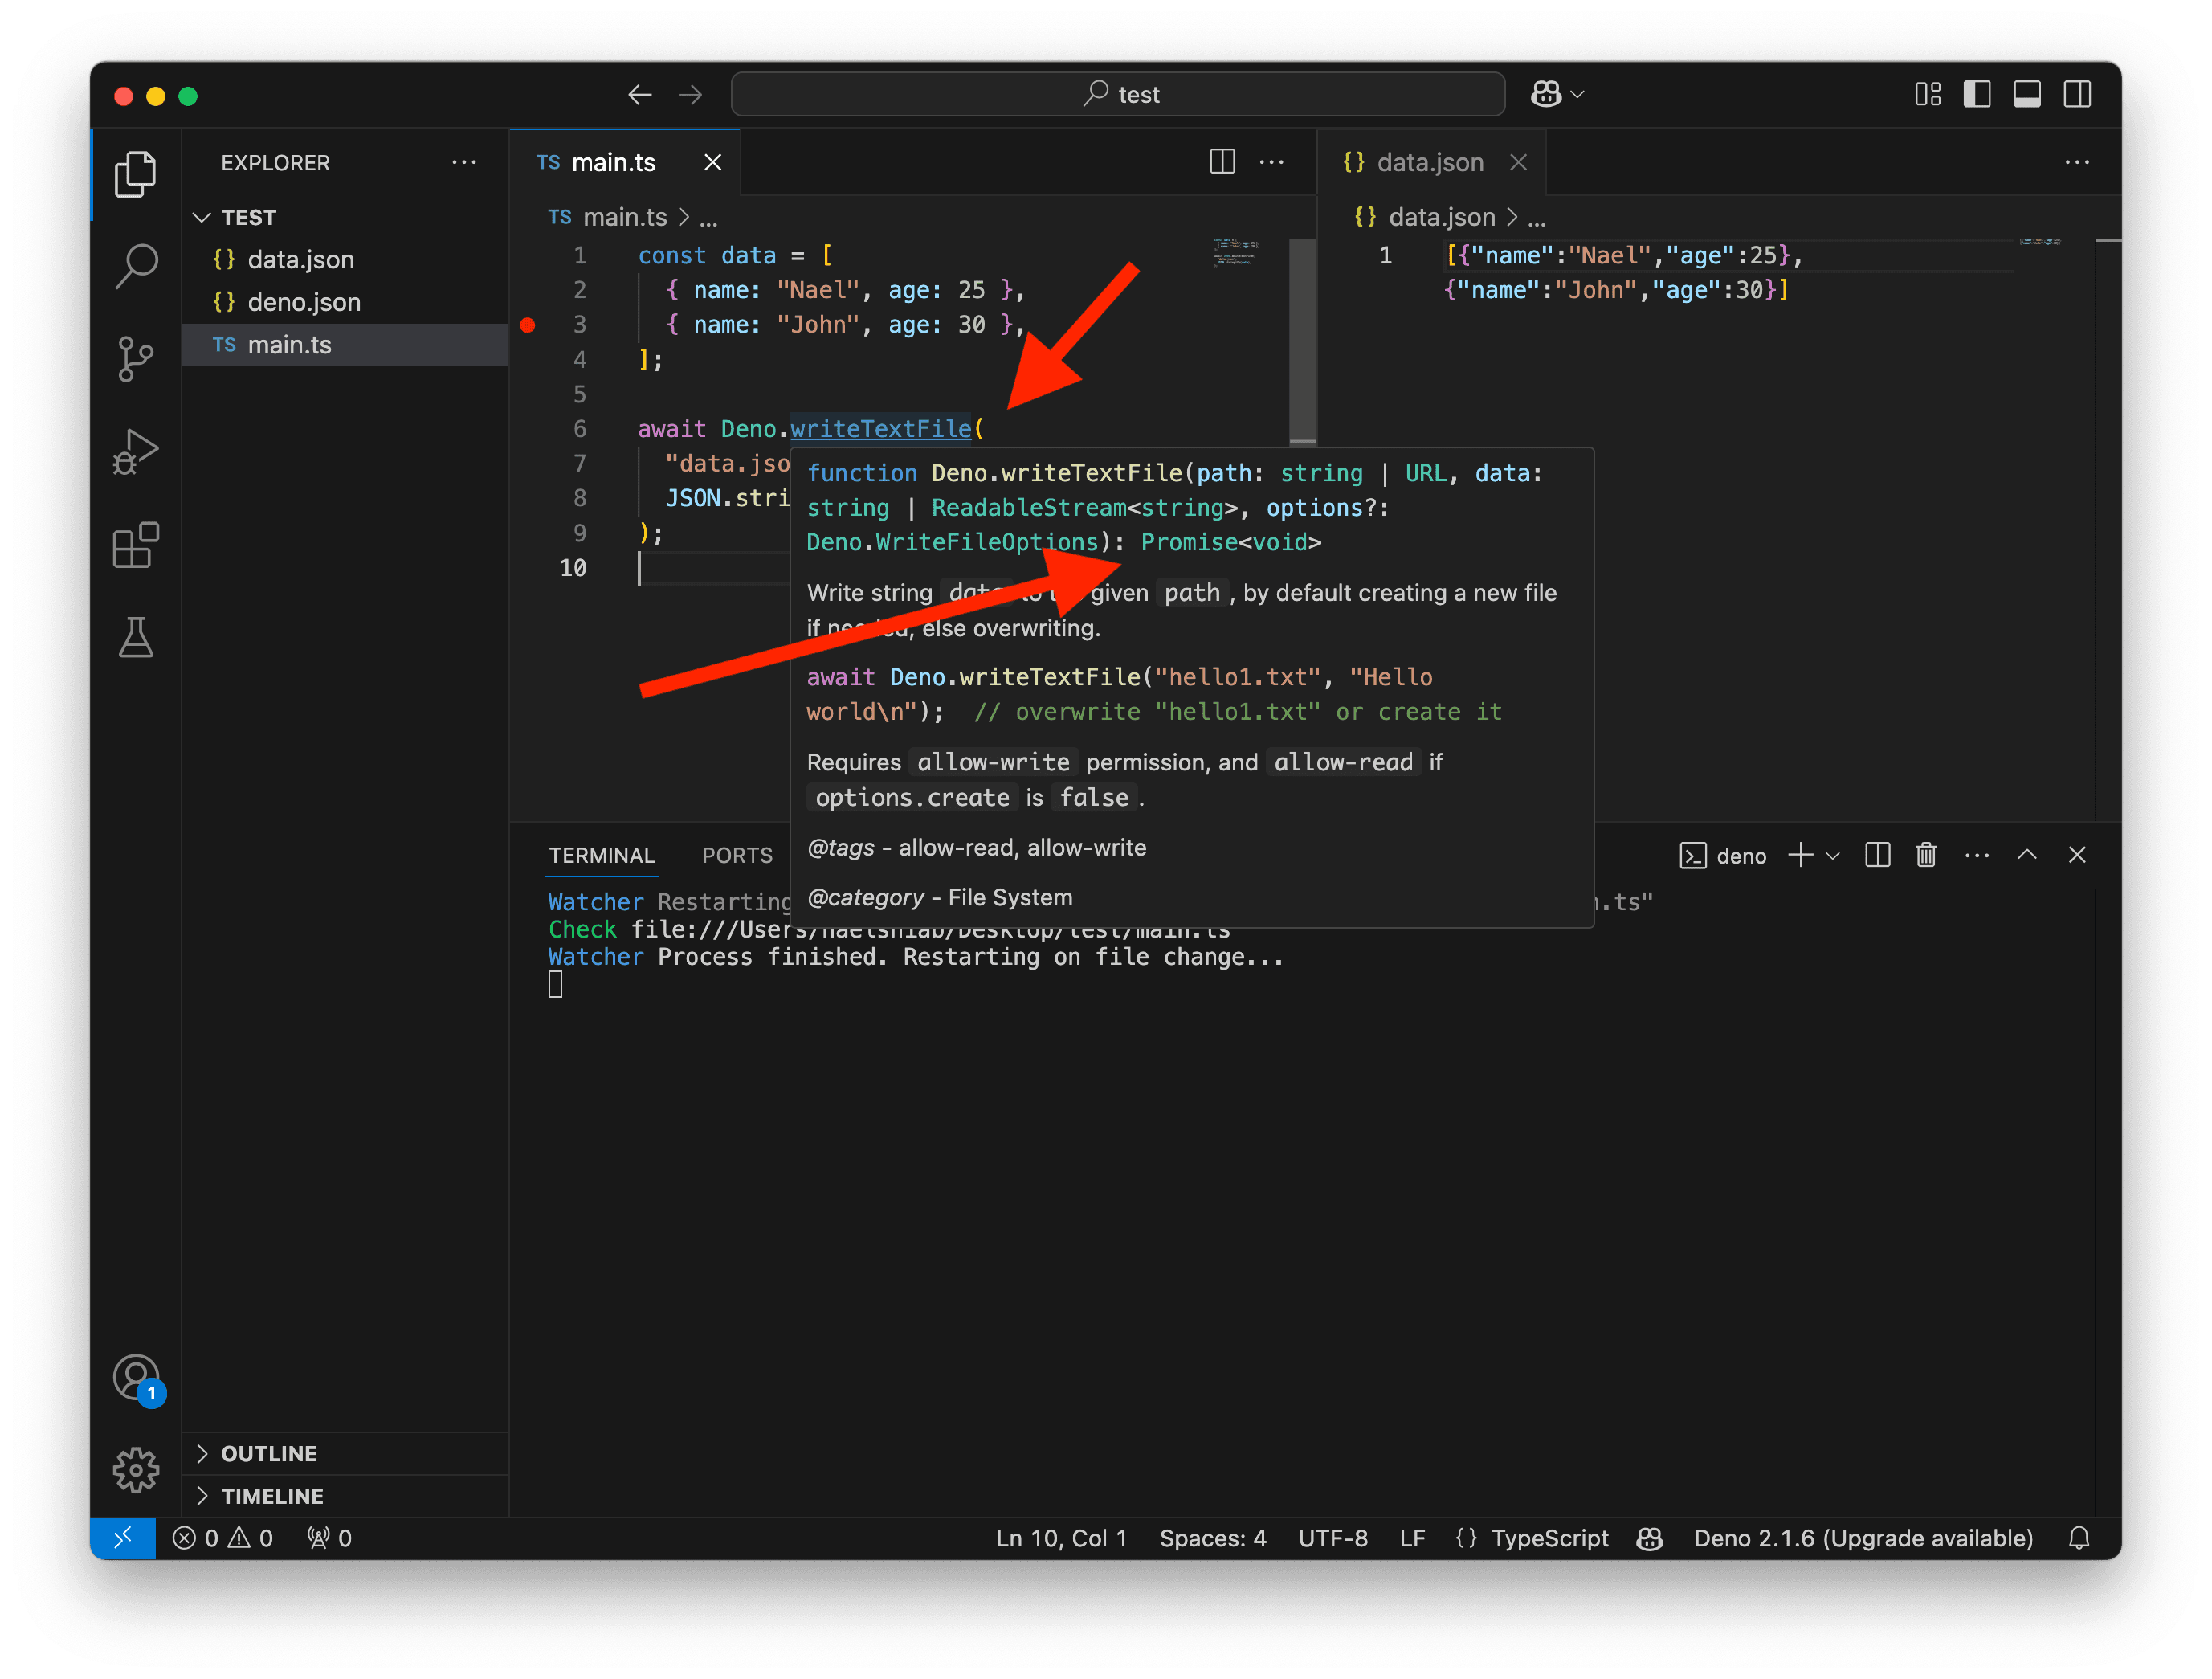Open deno.json in the explorer tree
2212x1679 pixels.
point(346,302)
